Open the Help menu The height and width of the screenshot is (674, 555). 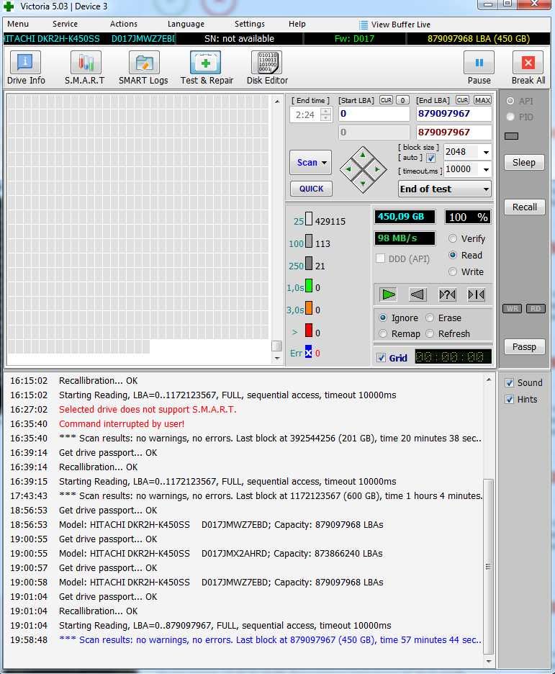coord(297,24)
